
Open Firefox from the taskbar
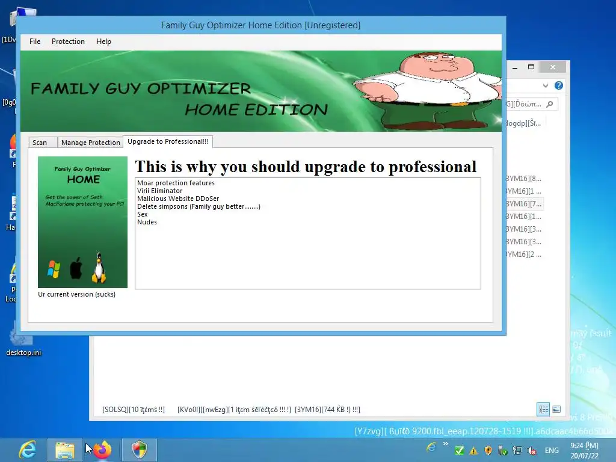pos(102,450)
